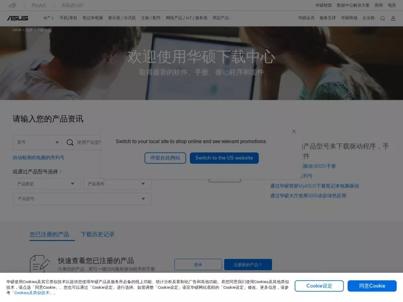Expand the 型号 search type dropdown

pos(38,142)
